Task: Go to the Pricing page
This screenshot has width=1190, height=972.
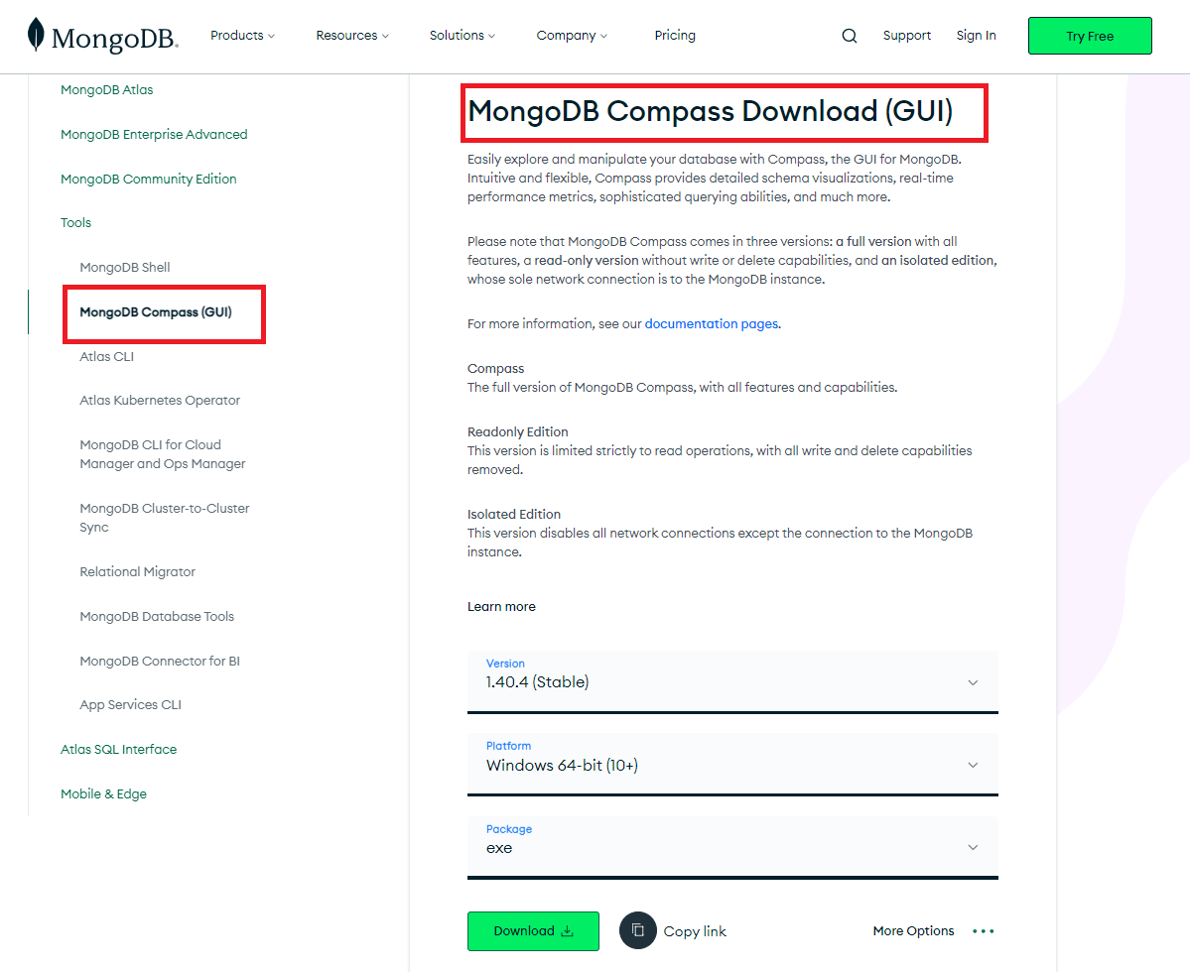Action: click(x=675, y=36)
